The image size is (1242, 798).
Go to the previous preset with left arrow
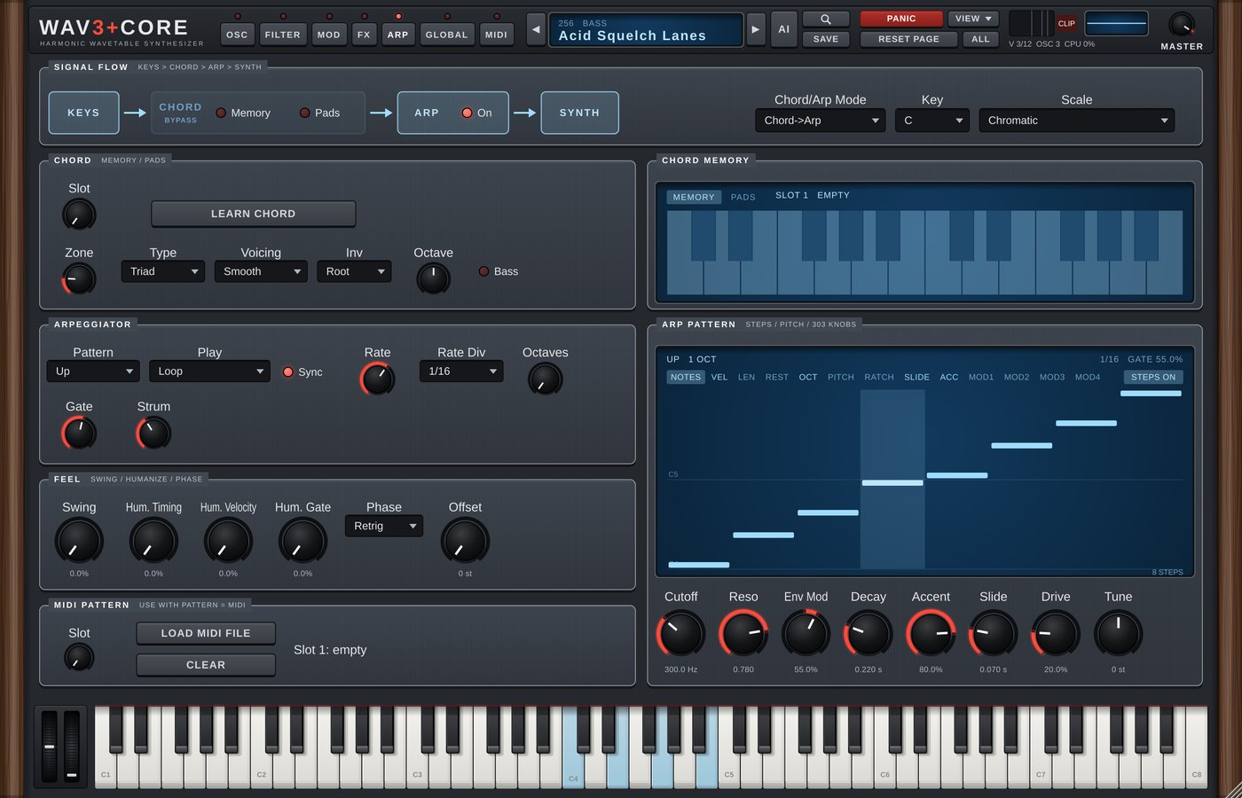(x=536, y=29)
